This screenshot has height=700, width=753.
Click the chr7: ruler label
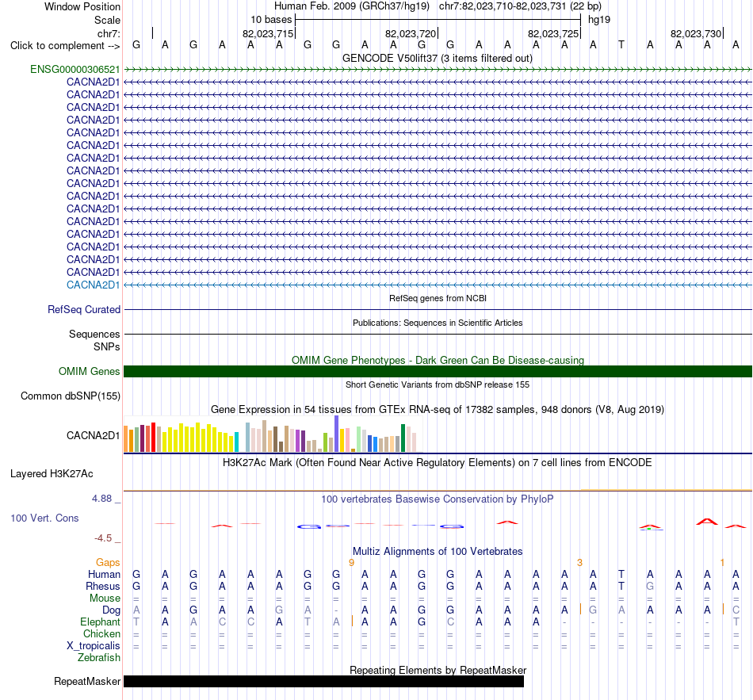coord(109,33)
